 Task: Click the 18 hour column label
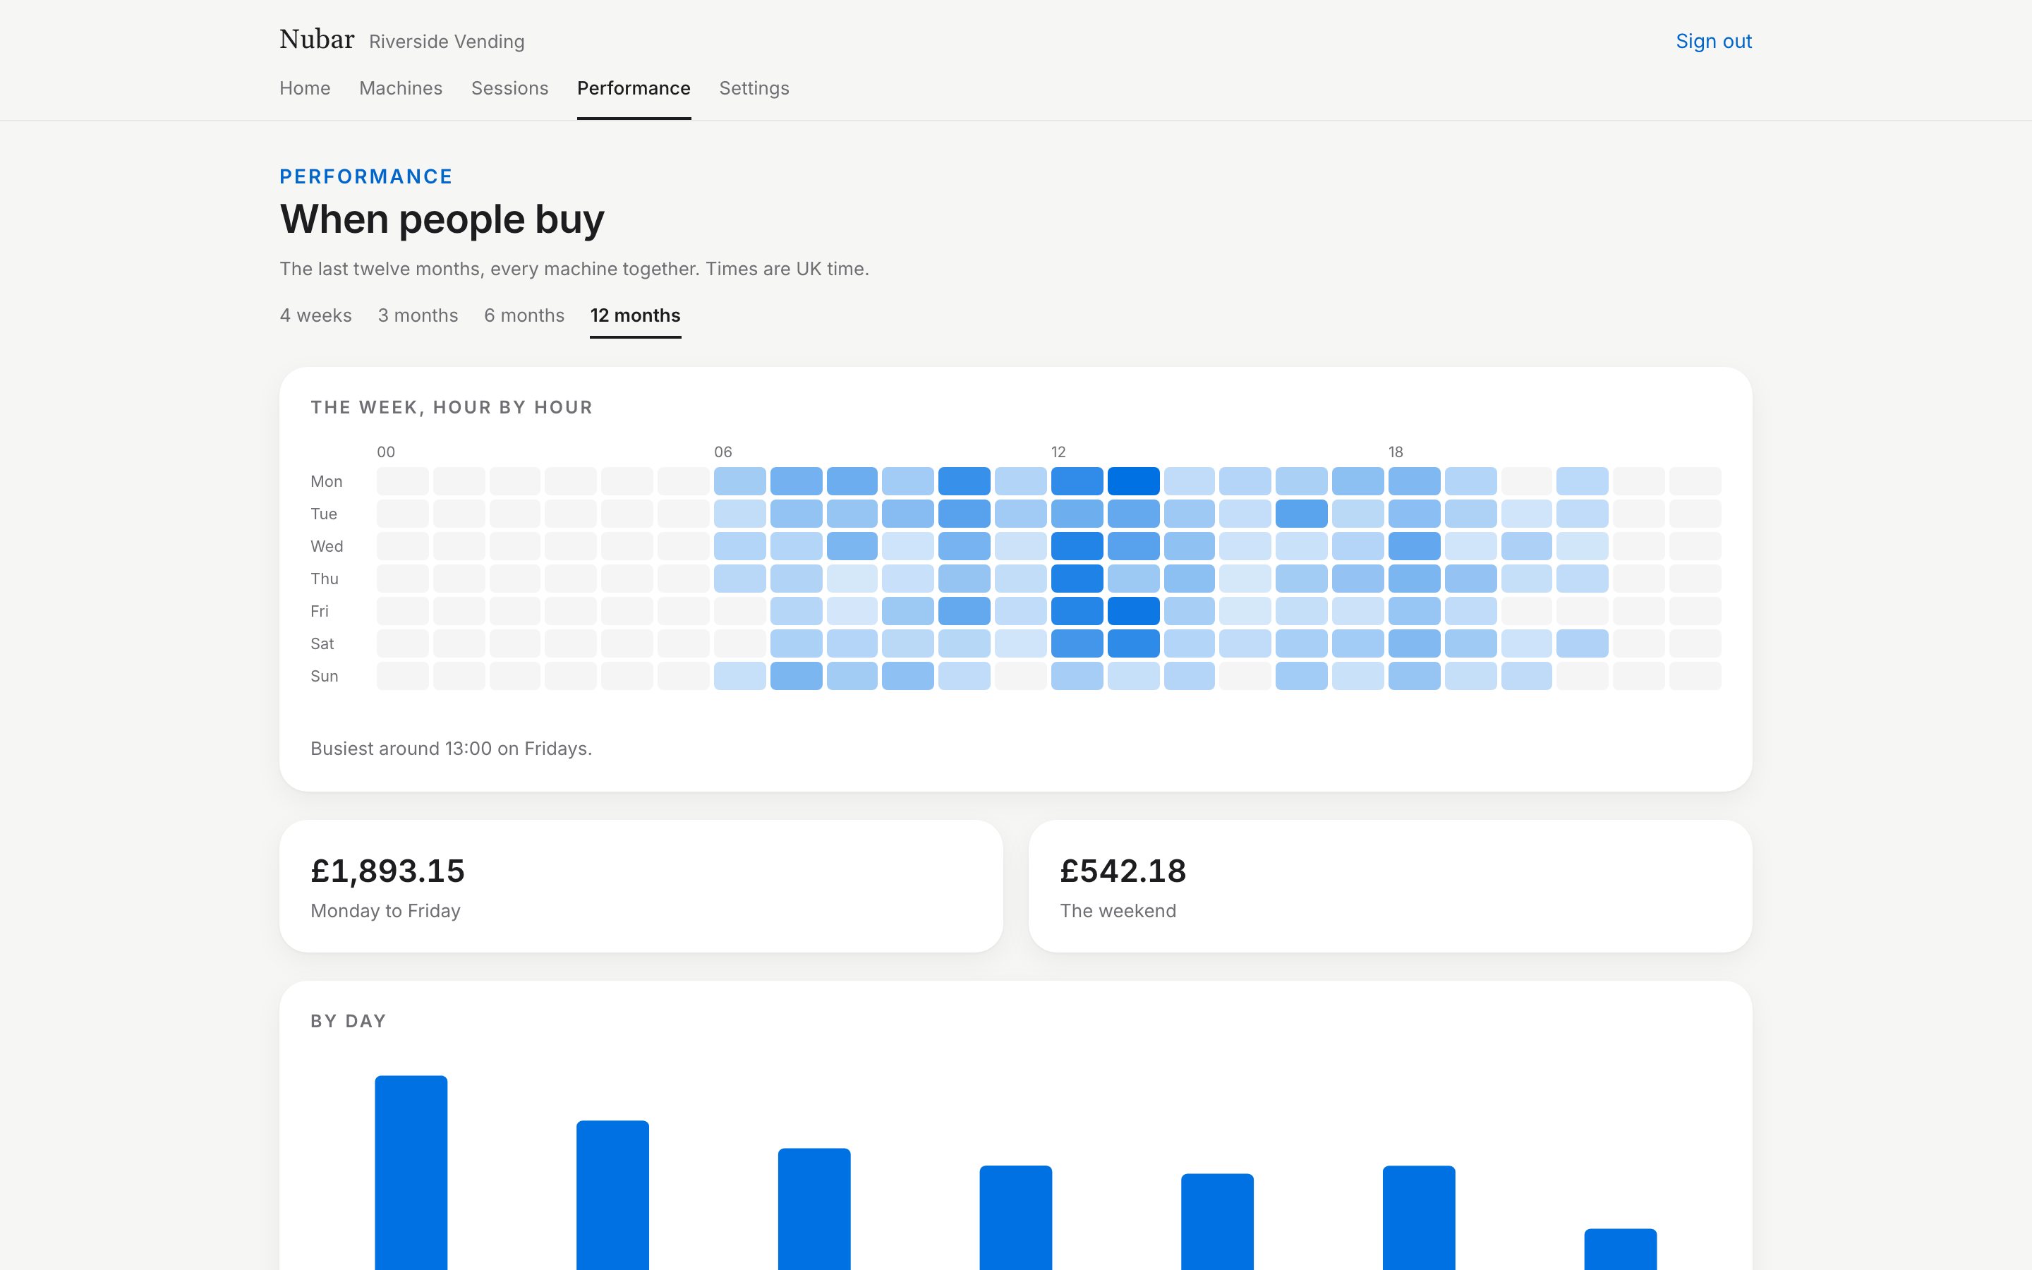(x=1396, y=452)
